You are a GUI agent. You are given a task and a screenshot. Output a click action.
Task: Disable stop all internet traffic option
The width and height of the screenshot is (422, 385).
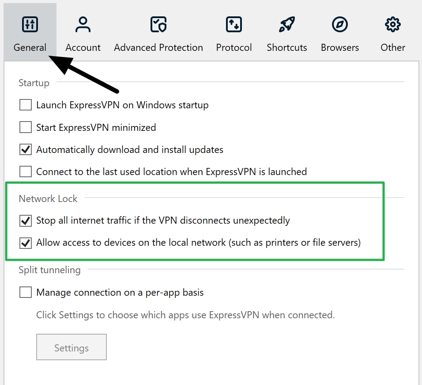click(25, 221)
